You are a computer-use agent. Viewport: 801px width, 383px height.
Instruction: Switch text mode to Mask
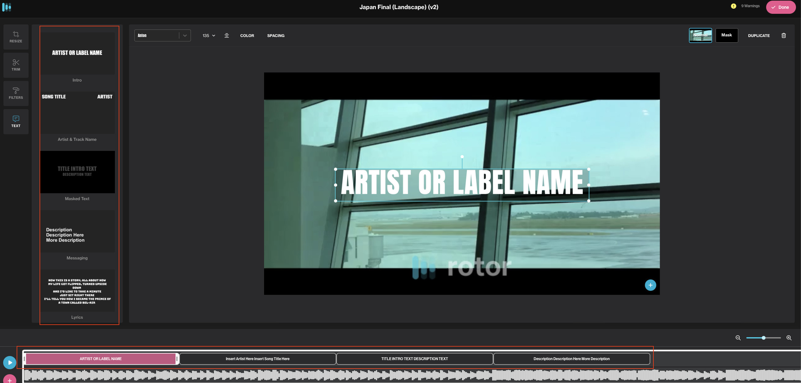click(x=727, y=35)
